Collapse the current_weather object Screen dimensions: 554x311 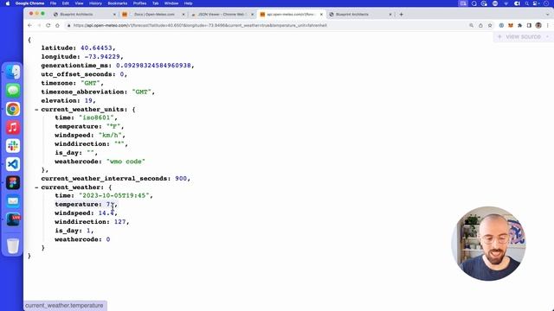point(36,187)
